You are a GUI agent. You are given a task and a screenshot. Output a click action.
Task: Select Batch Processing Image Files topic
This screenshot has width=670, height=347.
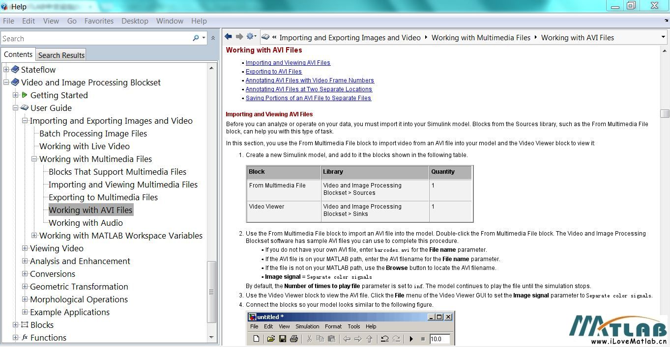pyautogui.click(x=93, y=133)
